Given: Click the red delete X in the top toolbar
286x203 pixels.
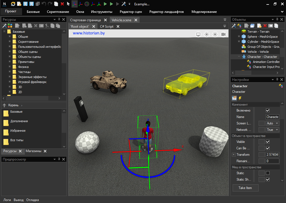Looking at the screenshot, I should (62, 4).
